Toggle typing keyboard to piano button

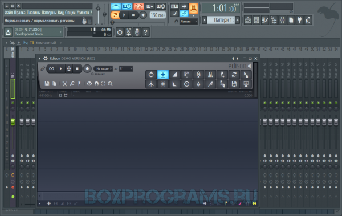coord(174,6)
